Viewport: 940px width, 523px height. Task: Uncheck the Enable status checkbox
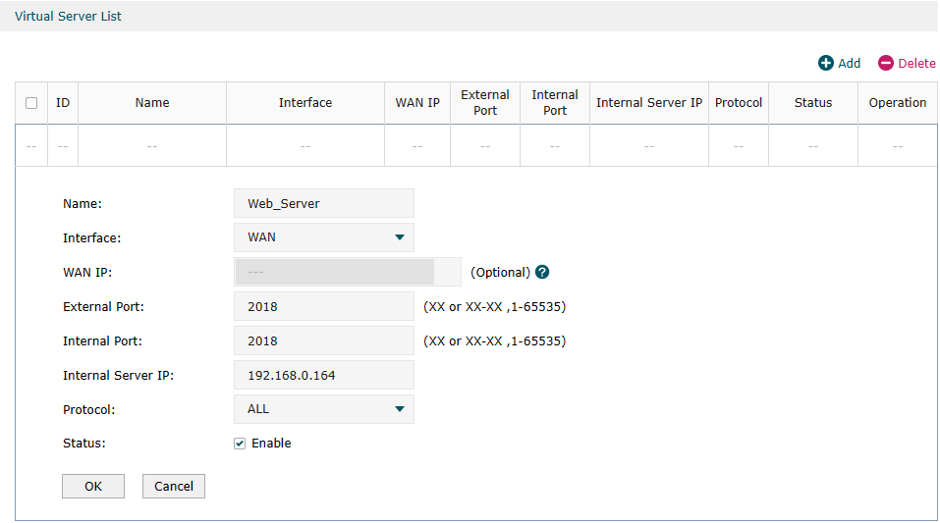pyautogui.click(x=240, y=444)
